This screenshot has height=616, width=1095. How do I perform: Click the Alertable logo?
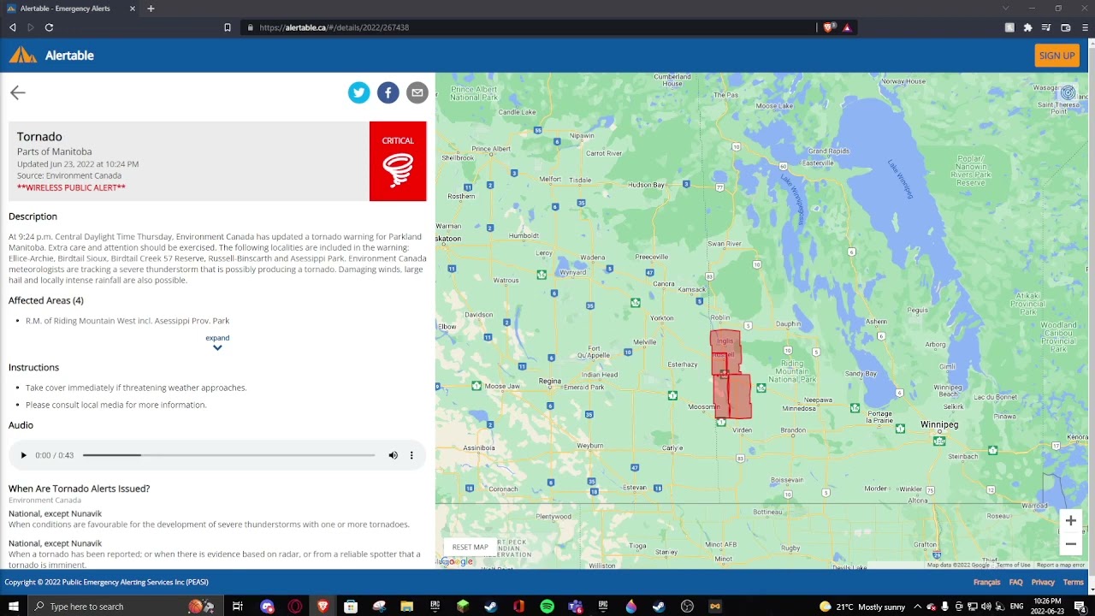coord(51,56)
